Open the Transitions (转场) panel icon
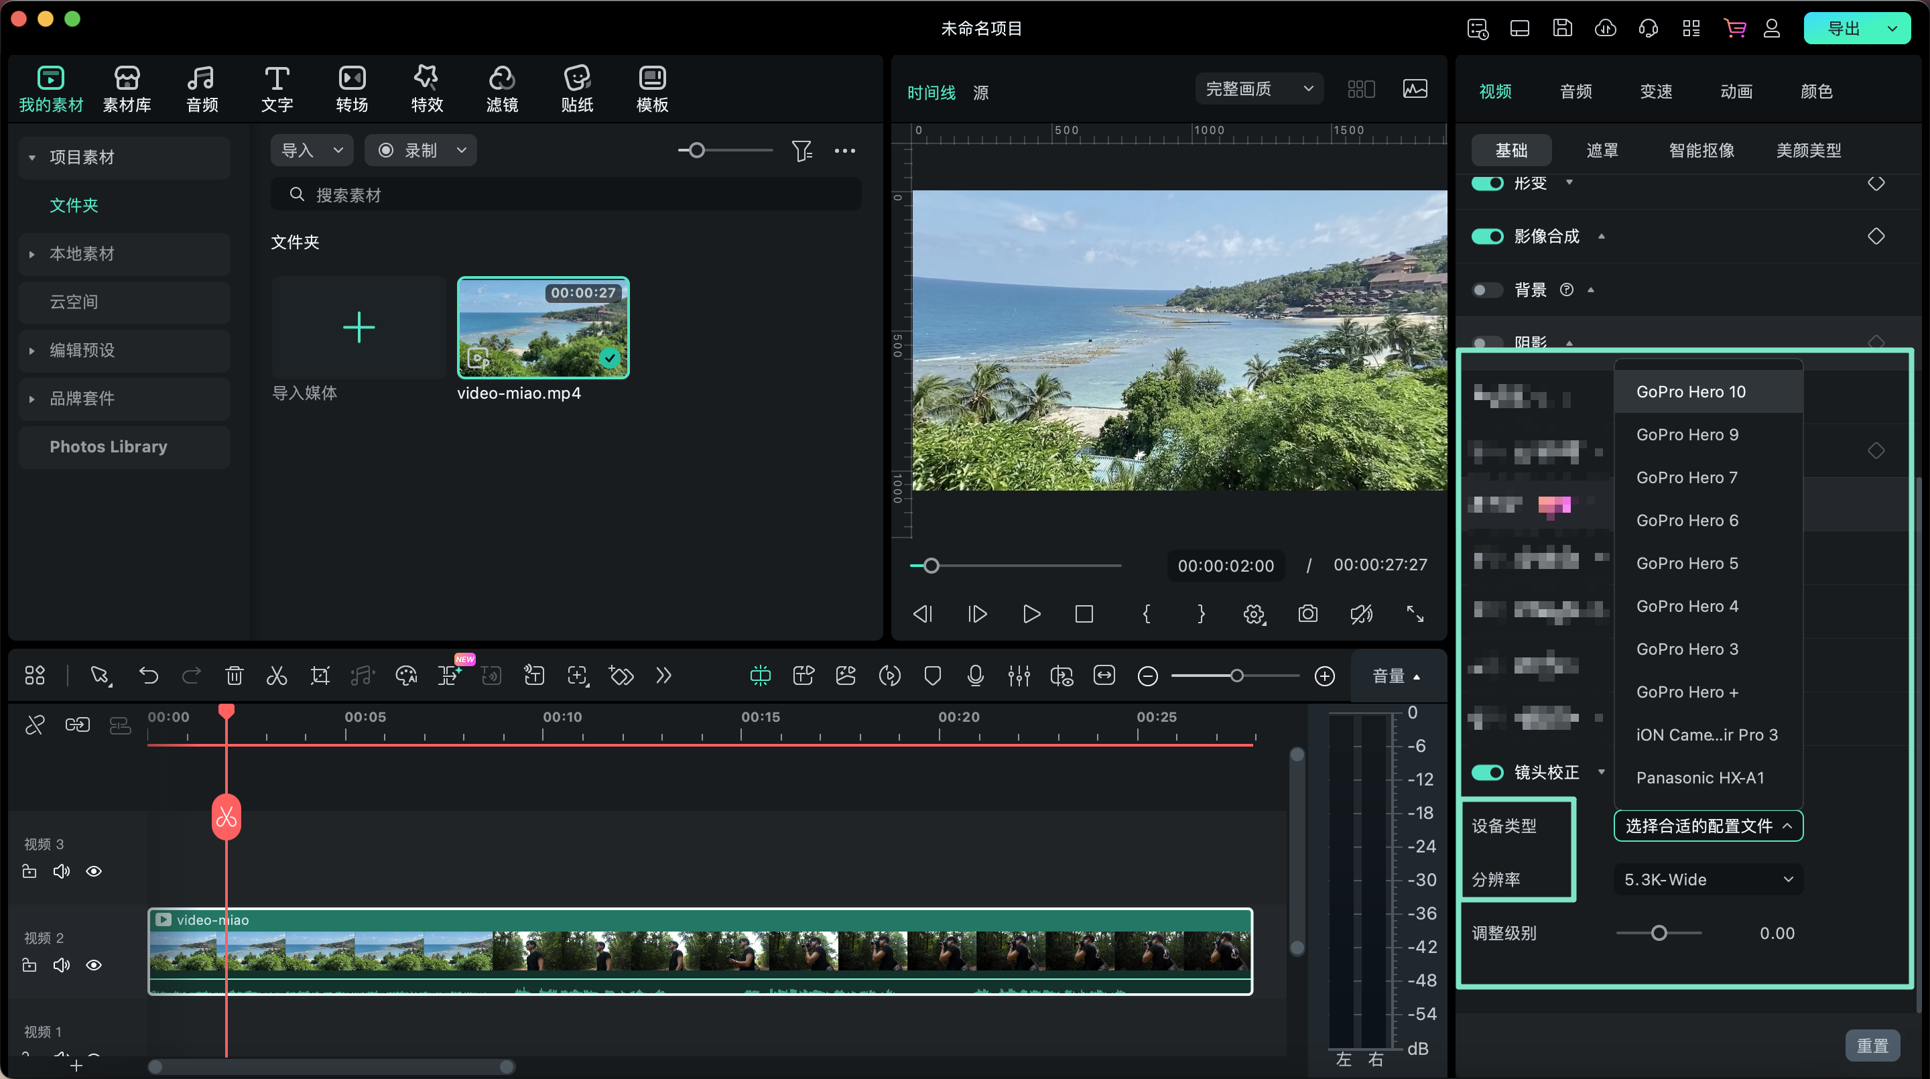Screen dimensions: 1930x1079 (351, 88)
